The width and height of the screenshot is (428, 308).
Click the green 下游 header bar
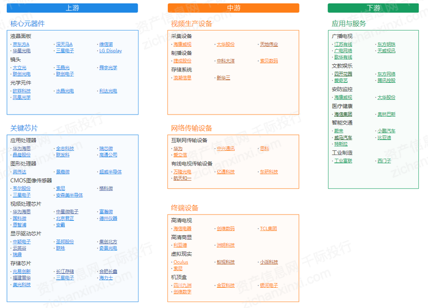[x=373, y=8]
